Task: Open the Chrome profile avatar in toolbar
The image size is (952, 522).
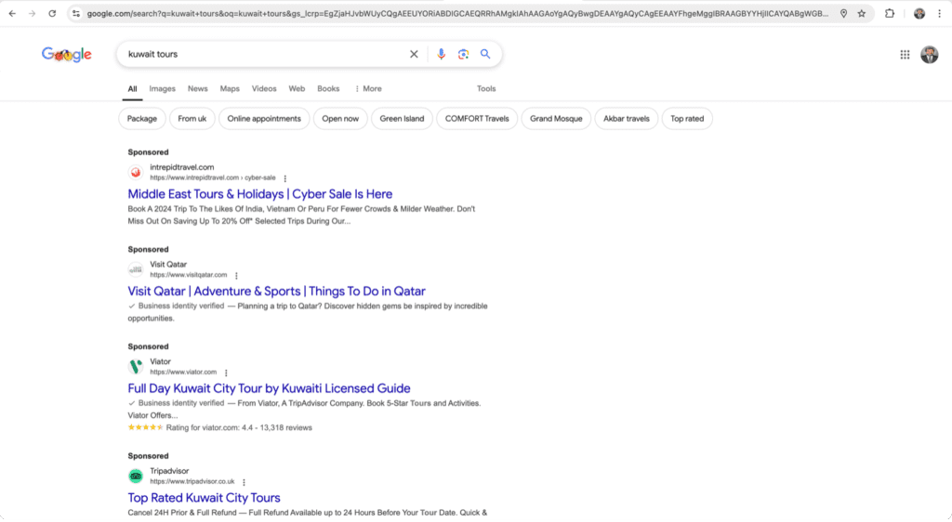Action: (919, 13)
